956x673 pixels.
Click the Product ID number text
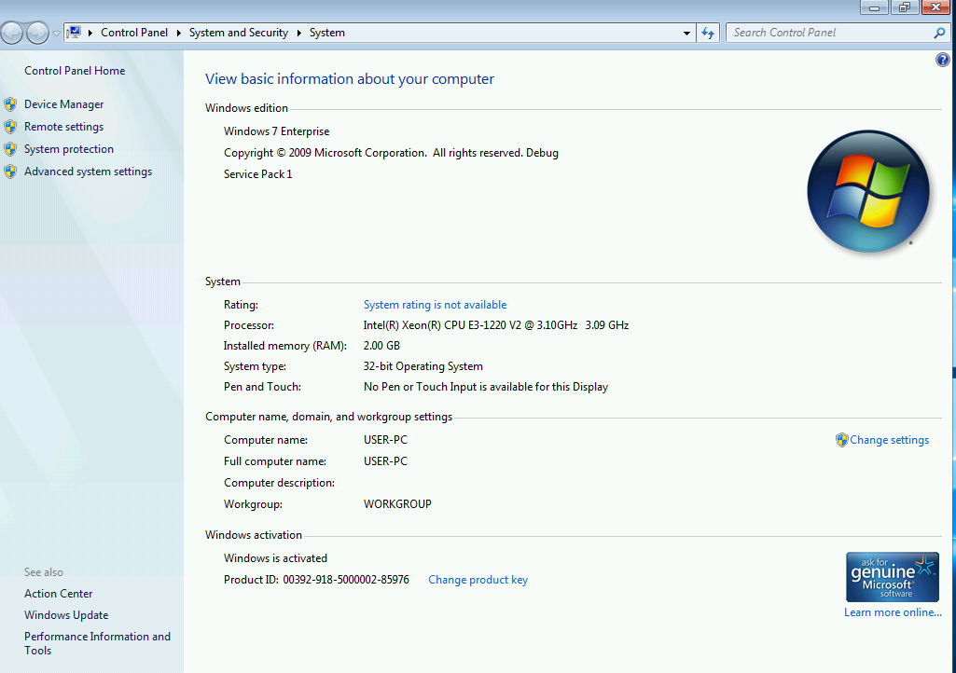tap(346, 580)
